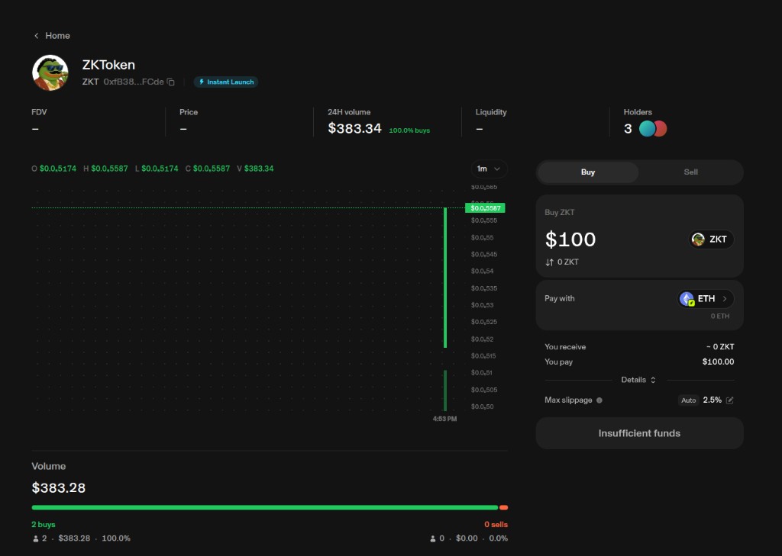Click the 4:53 PM time label
782x556 pixels.
point(444,419)
